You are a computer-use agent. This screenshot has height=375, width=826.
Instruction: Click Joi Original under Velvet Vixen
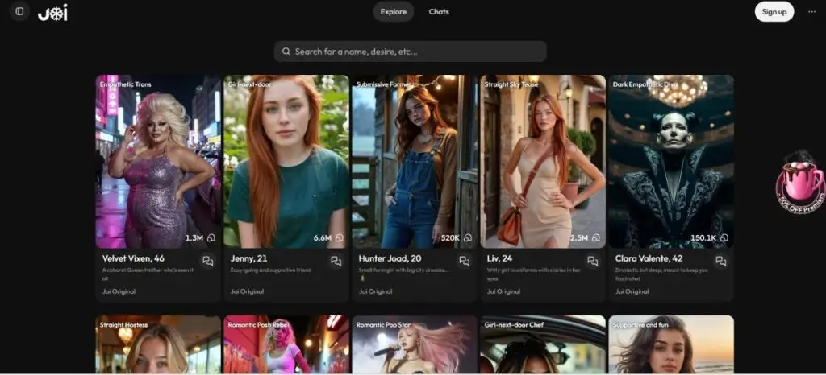119,291
